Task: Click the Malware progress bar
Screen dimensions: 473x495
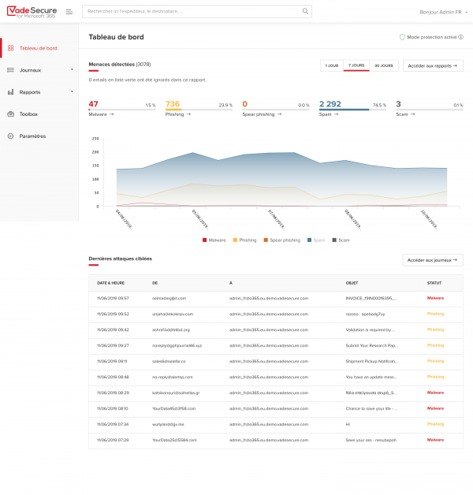Action: point(122,110)
